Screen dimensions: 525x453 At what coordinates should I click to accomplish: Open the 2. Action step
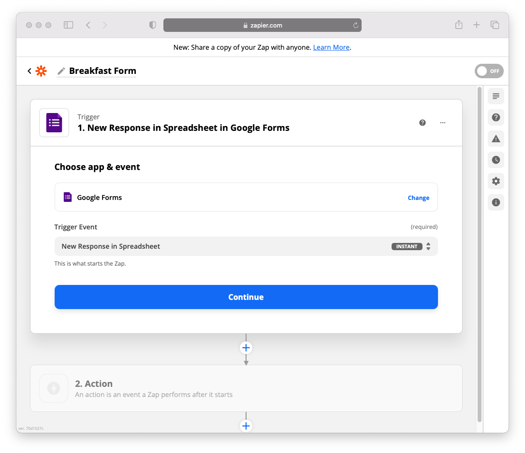point(246,388)
